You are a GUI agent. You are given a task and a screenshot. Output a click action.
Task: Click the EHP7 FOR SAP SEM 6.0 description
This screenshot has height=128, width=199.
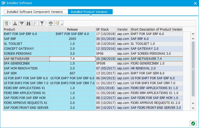coord(156,73)
